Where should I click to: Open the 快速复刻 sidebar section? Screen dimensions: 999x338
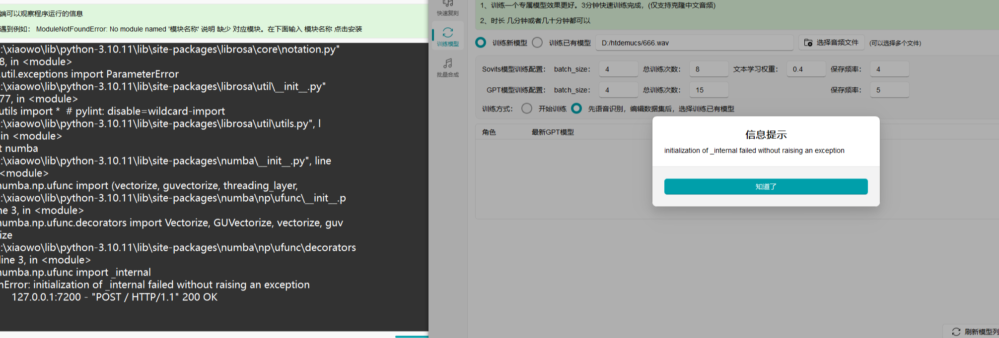click(447, 8)
